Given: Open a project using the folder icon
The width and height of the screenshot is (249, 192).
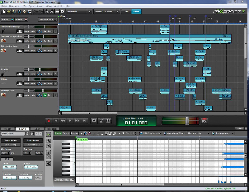Looking at the screenshot, I should pos(9,12).
